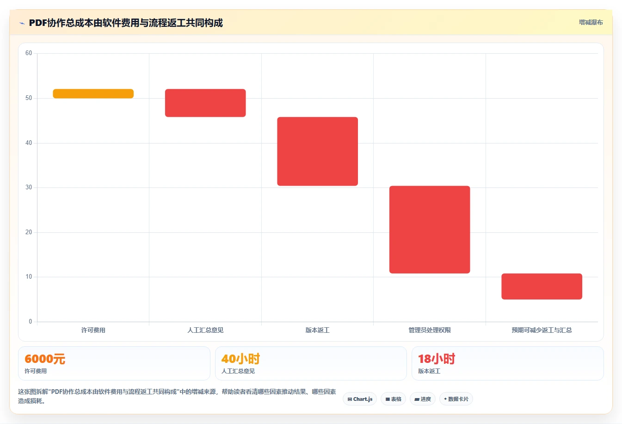Open the 18小时 版本返工 data card
The width and height of the screenshot is (622, 424).
point(508,363)
